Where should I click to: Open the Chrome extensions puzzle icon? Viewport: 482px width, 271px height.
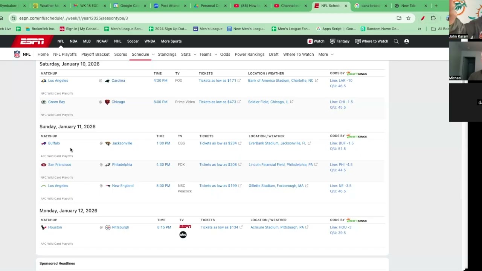[433, 18]
